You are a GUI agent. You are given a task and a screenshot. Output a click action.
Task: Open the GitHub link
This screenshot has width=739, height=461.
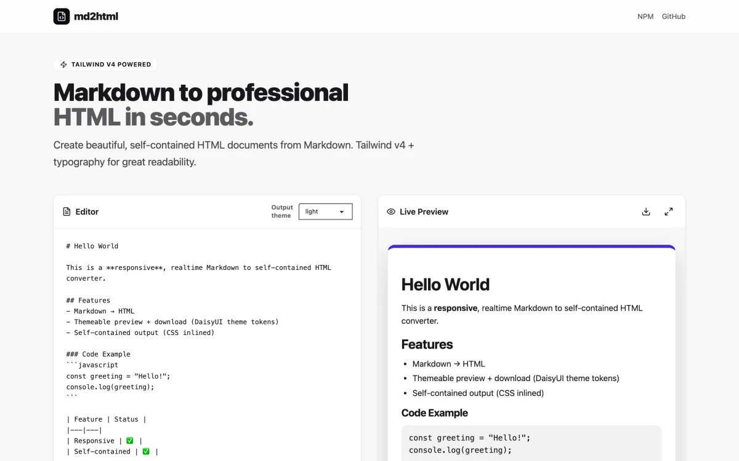(x=674, y=17)
